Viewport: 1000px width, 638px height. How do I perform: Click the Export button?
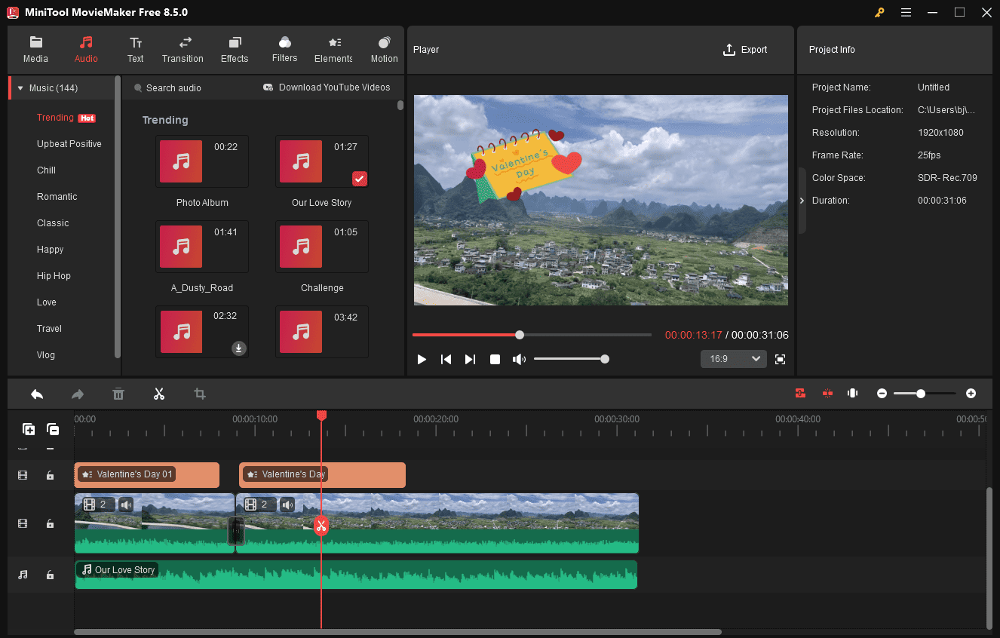(745, 49)
